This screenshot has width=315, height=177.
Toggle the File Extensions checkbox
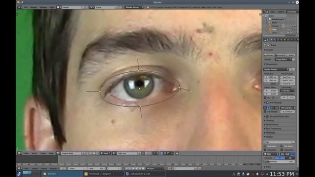coord(282,147)
